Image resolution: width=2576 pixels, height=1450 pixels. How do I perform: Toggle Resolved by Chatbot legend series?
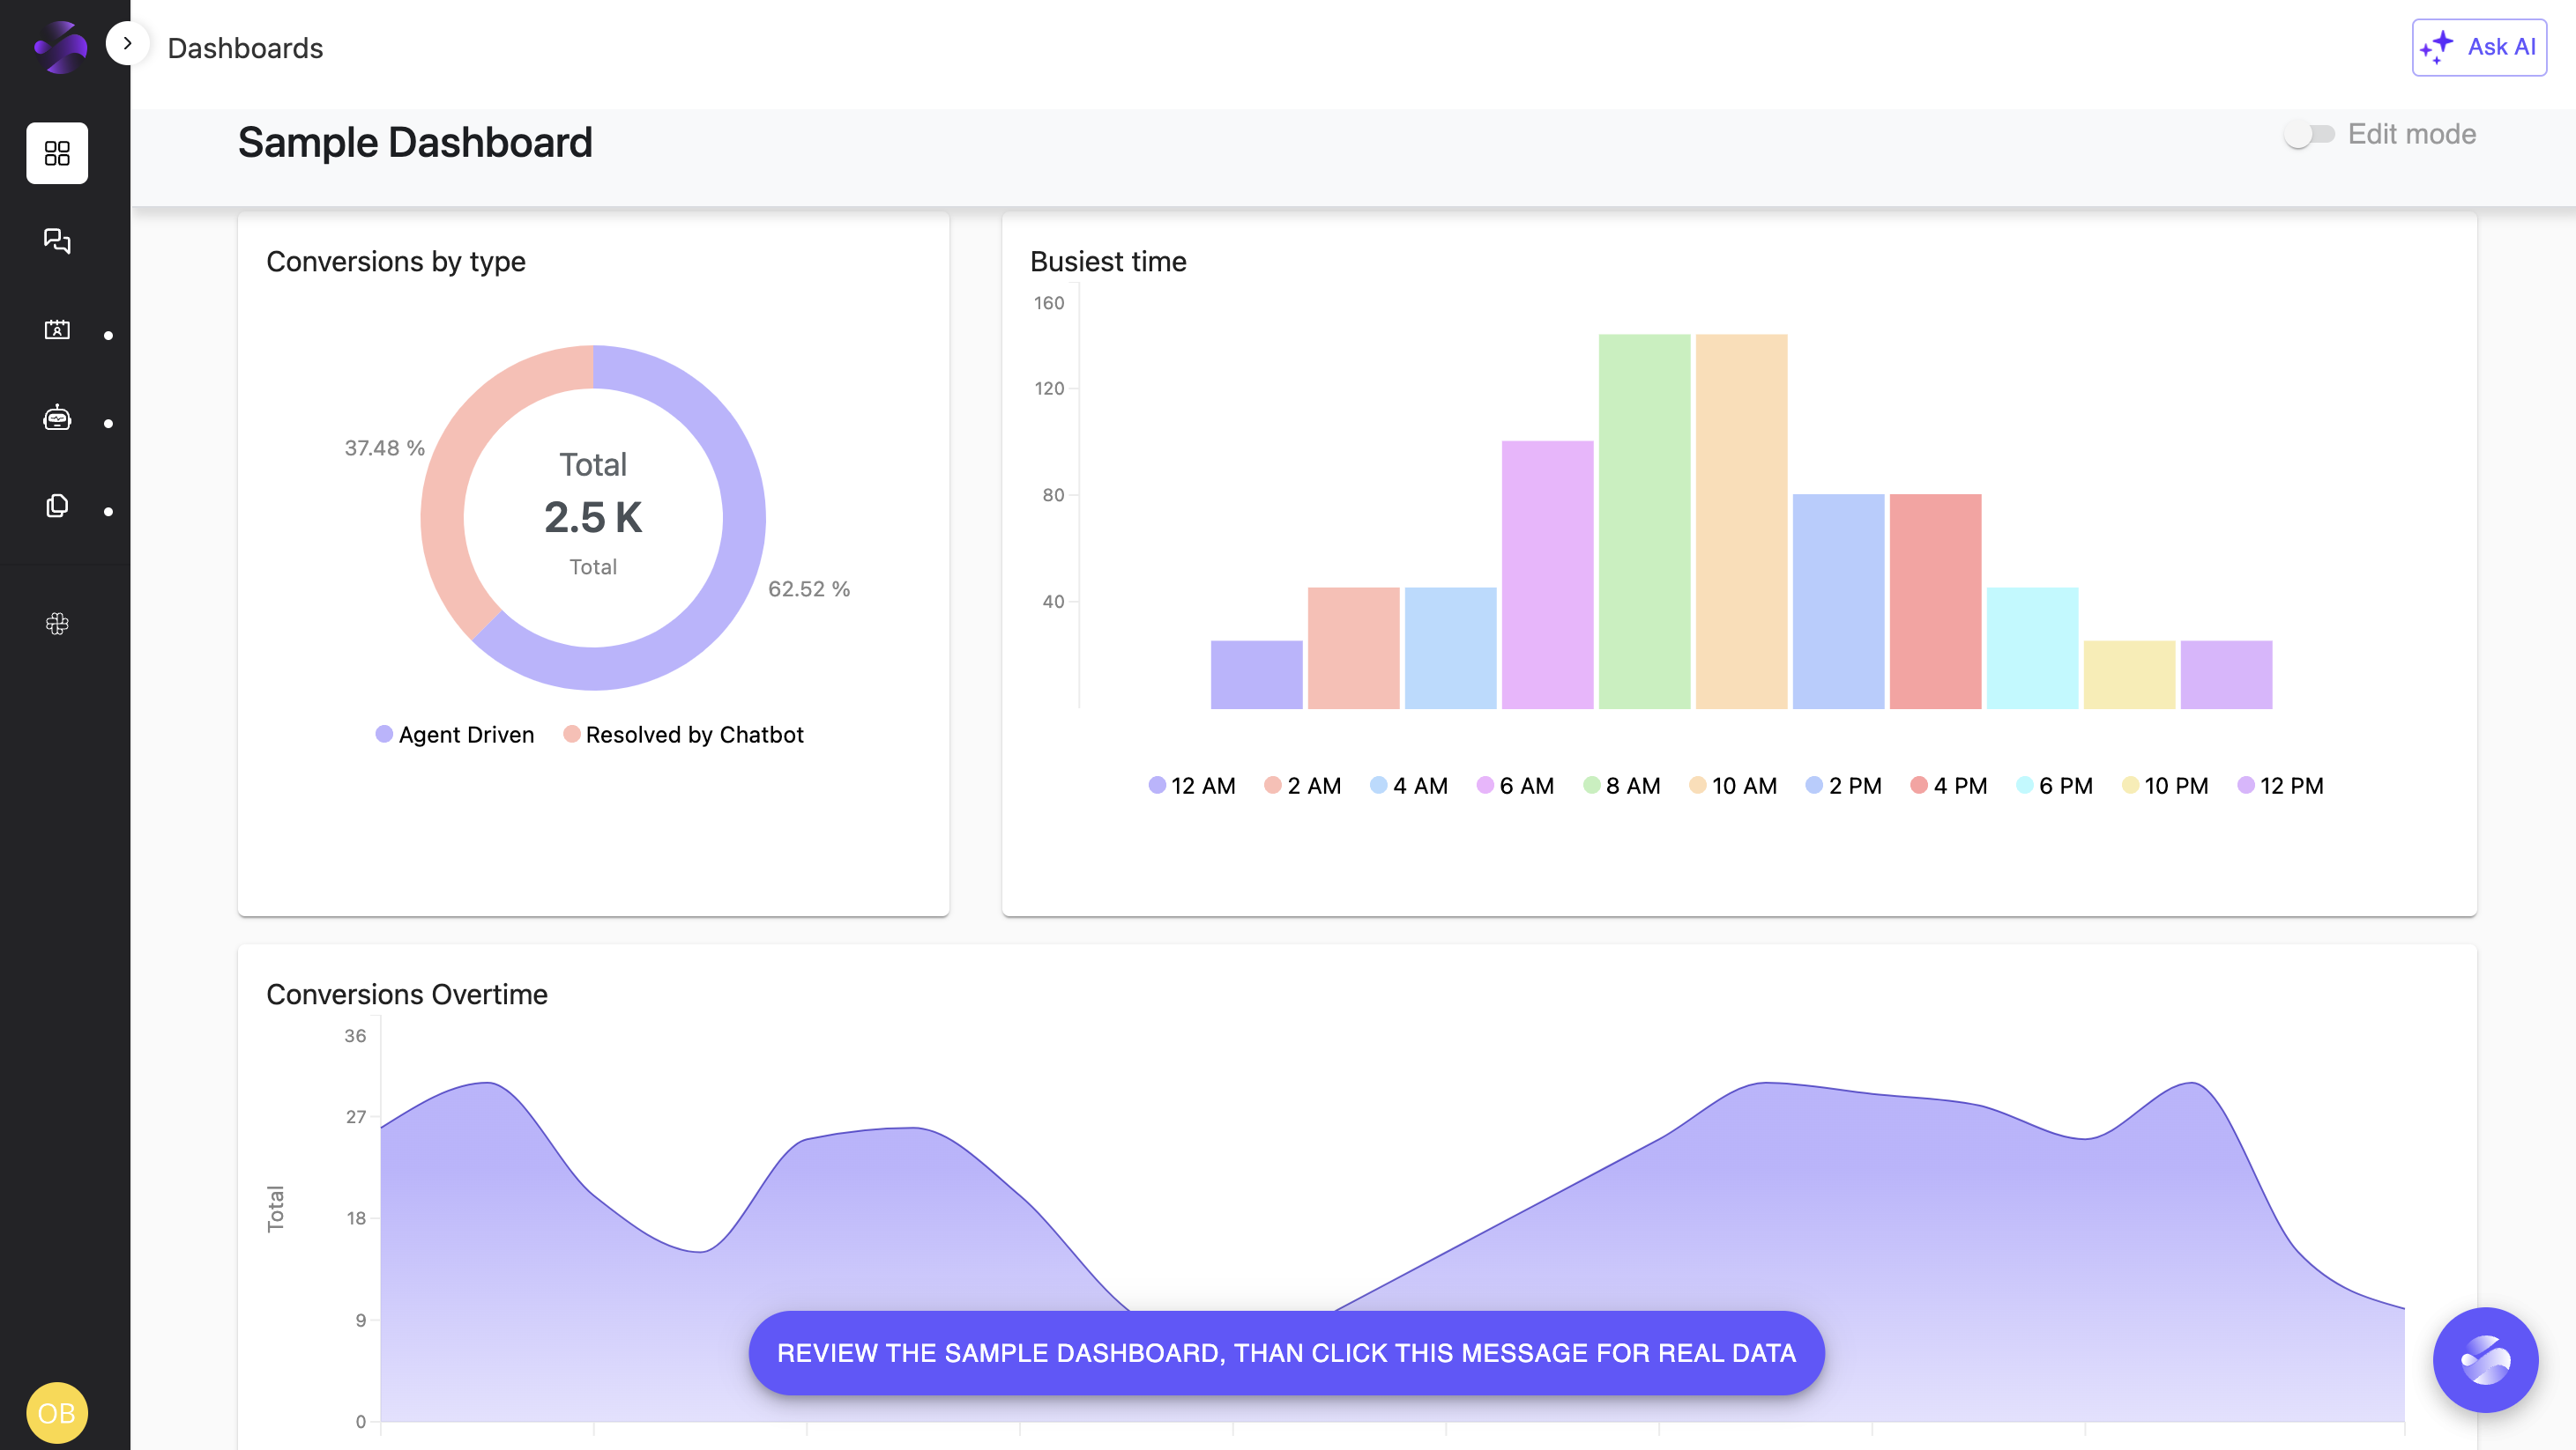[x=684, y=735]
